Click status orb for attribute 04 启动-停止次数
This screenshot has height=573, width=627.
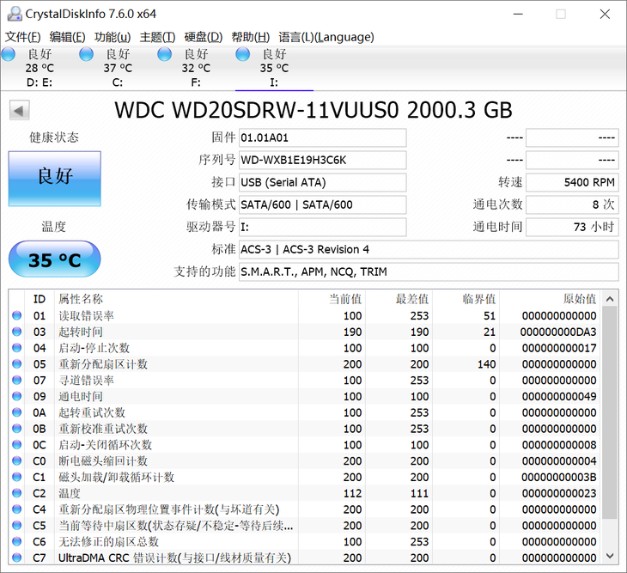tap(17, 348)
